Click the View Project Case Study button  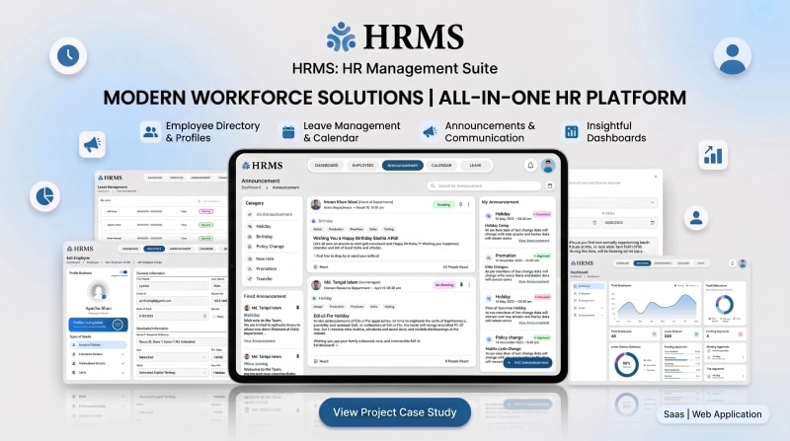(x=394, y=412)
